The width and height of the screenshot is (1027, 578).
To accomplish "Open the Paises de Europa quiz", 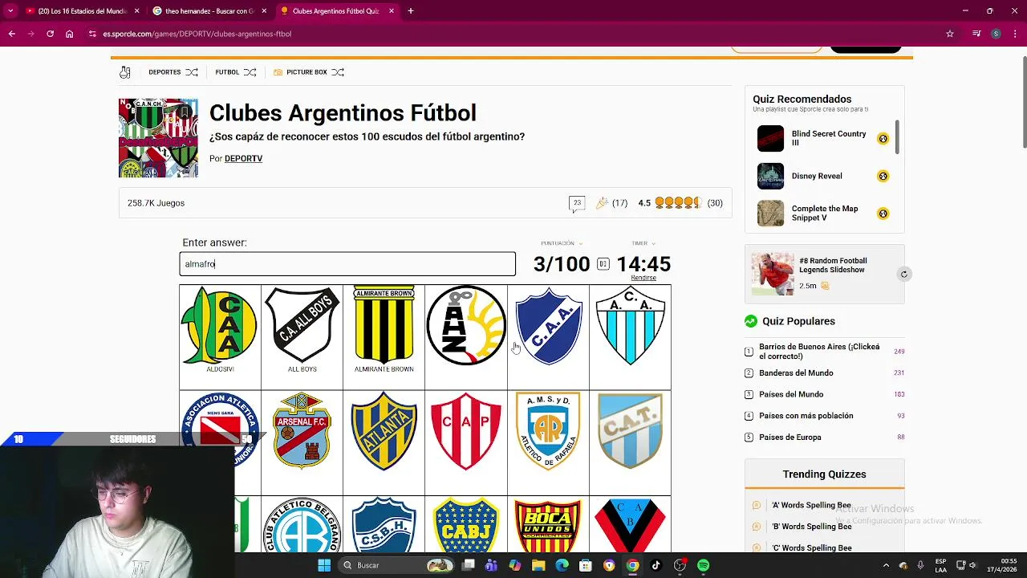I will click(790, 438).
